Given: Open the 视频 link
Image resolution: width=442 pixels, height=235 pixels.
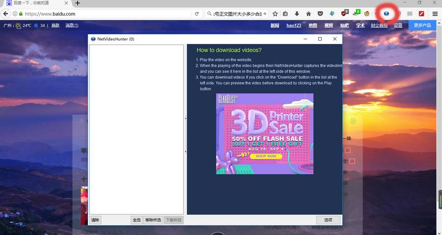Looking at the screenshot, I should pos(329,25).
